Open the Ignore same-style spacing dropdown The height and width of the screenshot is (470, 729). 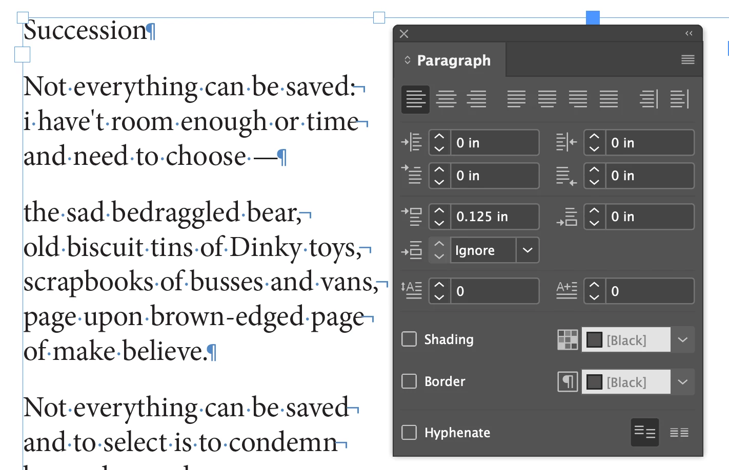pyautogui.click(x=528, y=250)
